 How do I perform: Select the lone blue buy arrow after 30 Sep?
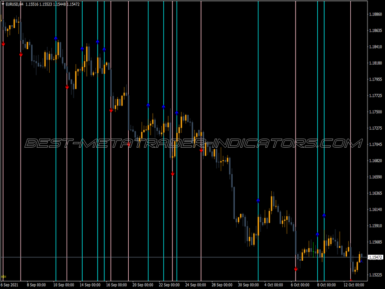point(258,200)
